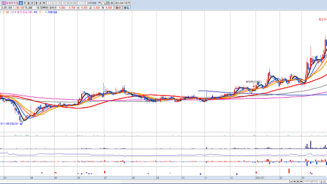Viewport: 327px width, 184px height.
Task: Open the dropdown arrow left of the stock icon
Action: pos(1,3)
